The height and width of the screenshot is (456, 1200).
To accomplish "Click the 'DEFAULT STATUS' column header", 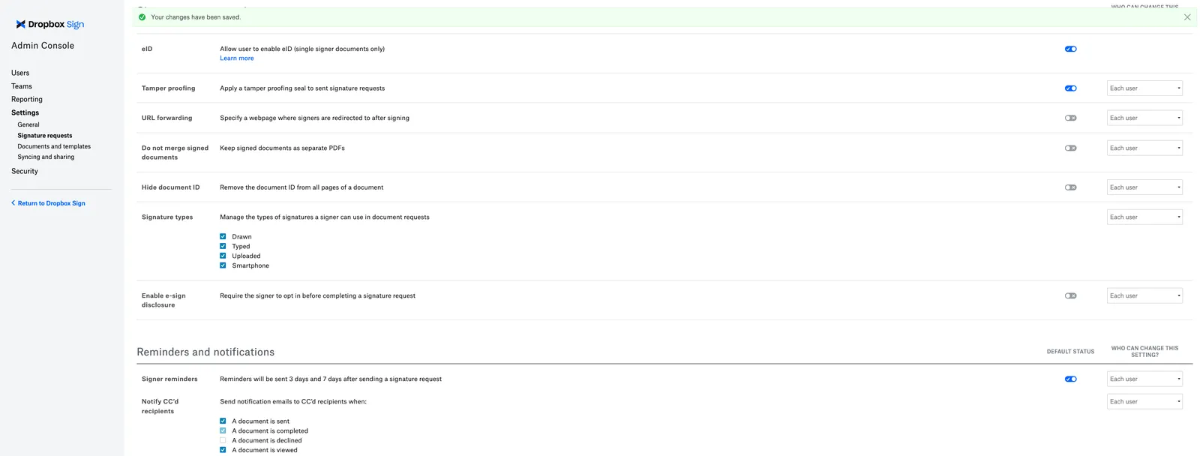I will click(x=1070, y=352).
